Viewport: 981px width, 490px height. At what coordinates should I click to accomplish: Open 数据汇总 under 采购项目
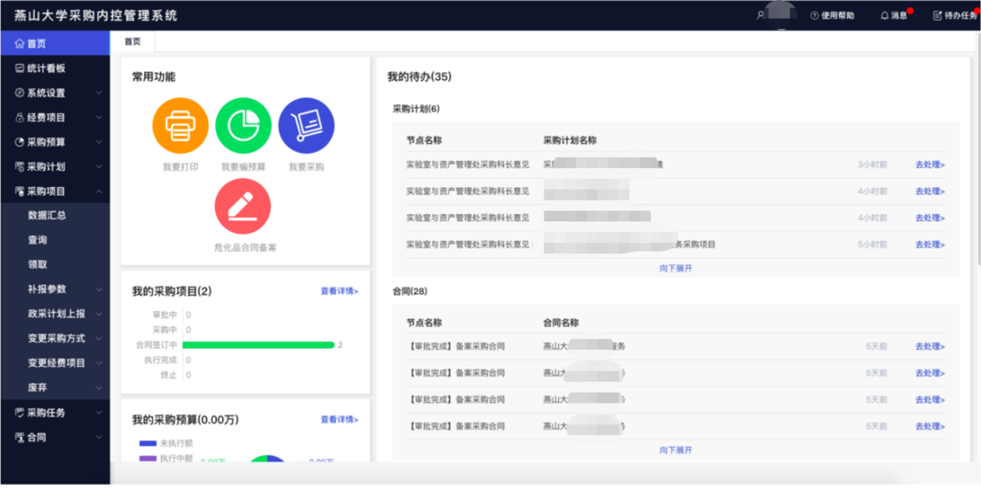[x=47, y=216]
